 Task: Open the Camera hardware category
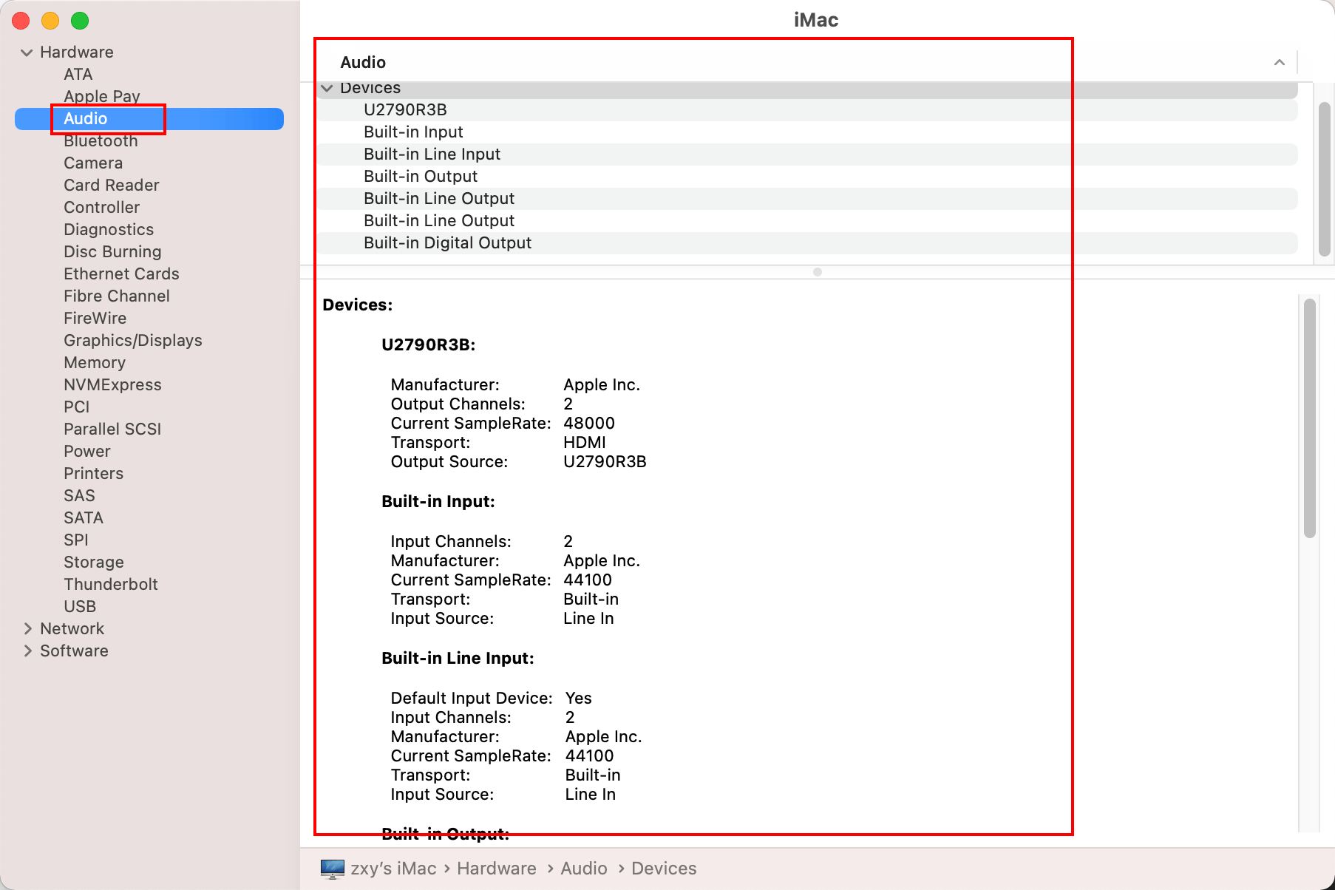pos(93,163)
